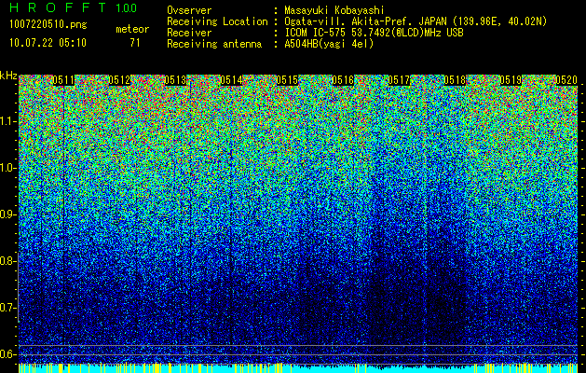The height and width of the screenshot is (373, 586).
Task: Click the meteor count 71
Action: [x=135, y=43]
